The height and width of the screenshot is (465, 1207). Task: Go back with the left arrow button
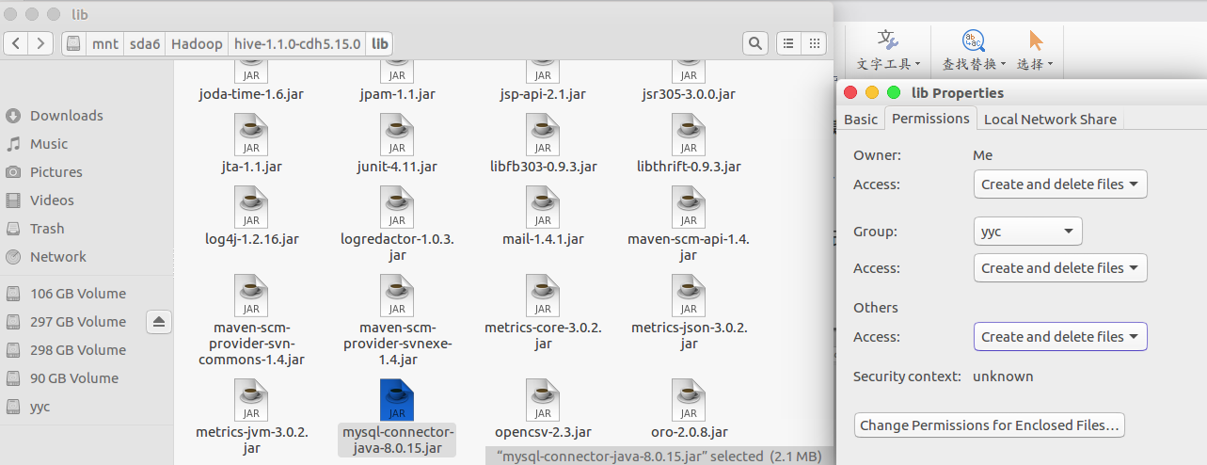(18, 43)
